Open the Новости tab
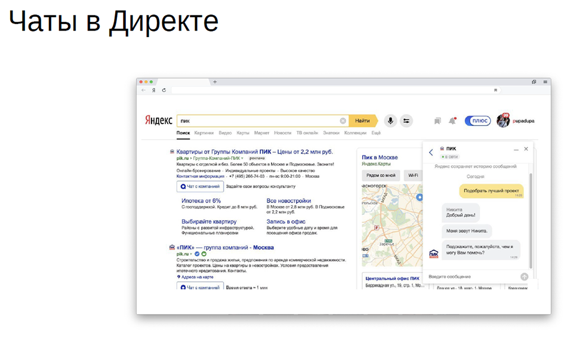 point(282,133)
